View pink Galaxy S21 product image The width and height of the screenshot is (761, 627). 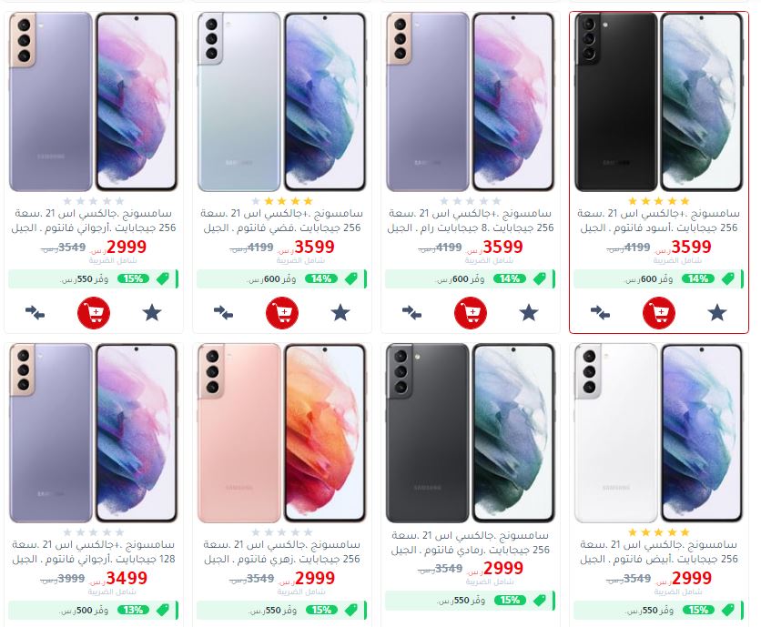coord(282,433)
